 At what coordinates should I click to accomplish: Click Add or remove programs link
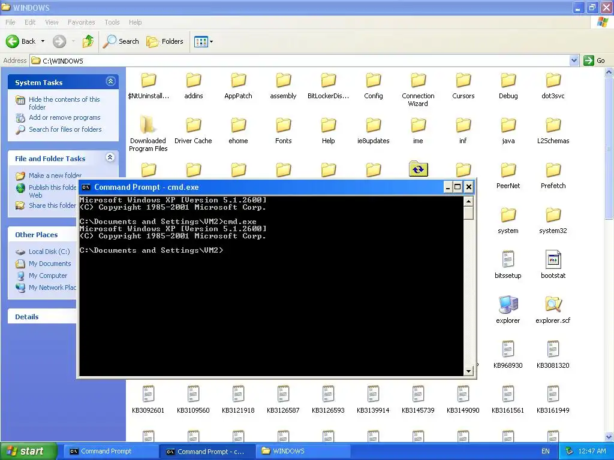click(x=65, y=117)
